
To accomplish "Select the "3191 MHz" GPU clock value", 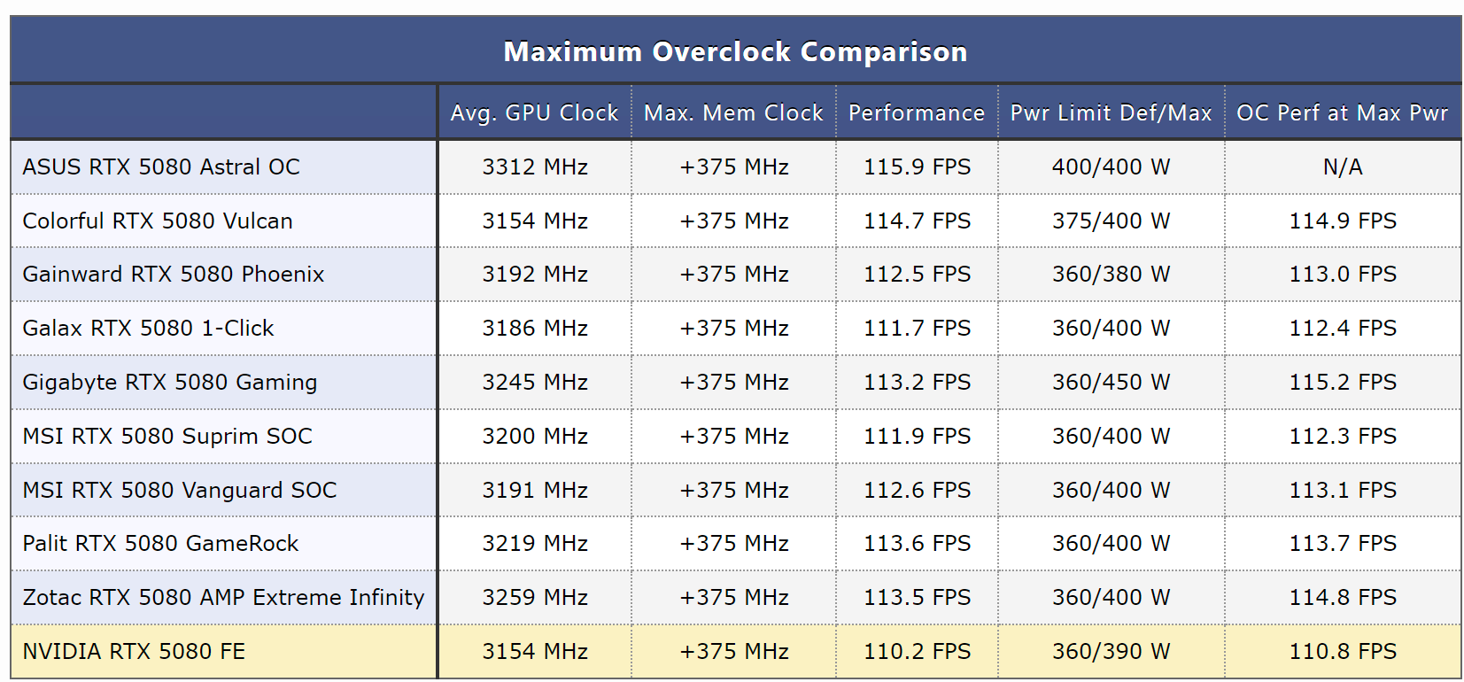I will pyautogui.click(x=535, y=490).
